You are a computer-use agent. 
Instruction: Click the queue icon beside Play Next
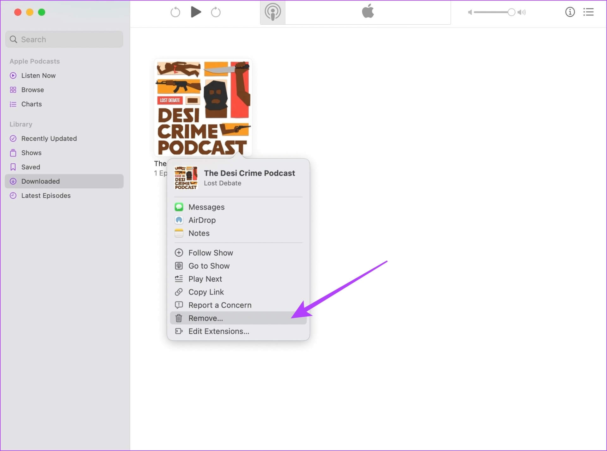pyautogui.click(x=179, y=279)
